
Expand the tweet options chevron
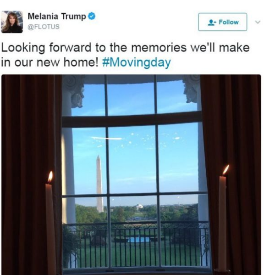[x=258, y=22]
